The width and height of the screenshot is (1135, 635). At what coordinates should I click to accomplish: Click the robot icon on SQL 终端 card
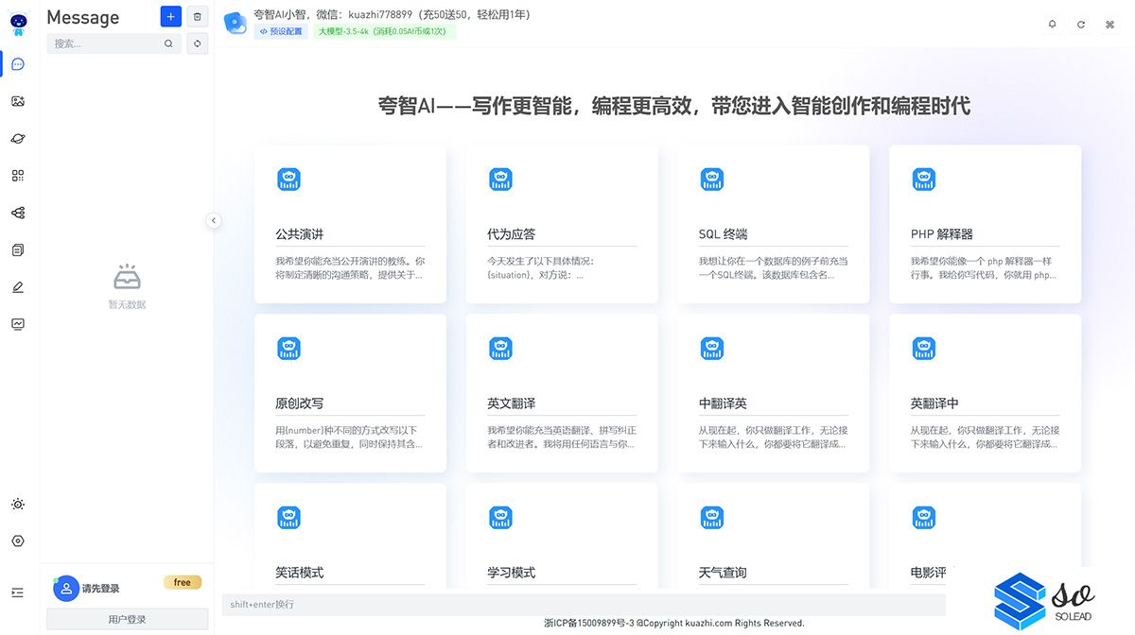click(711, 180)
